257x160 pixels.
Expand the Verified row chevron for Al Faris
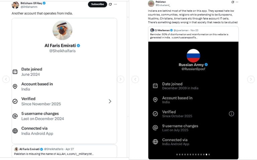pyautogui.click(x=110, y=101)
